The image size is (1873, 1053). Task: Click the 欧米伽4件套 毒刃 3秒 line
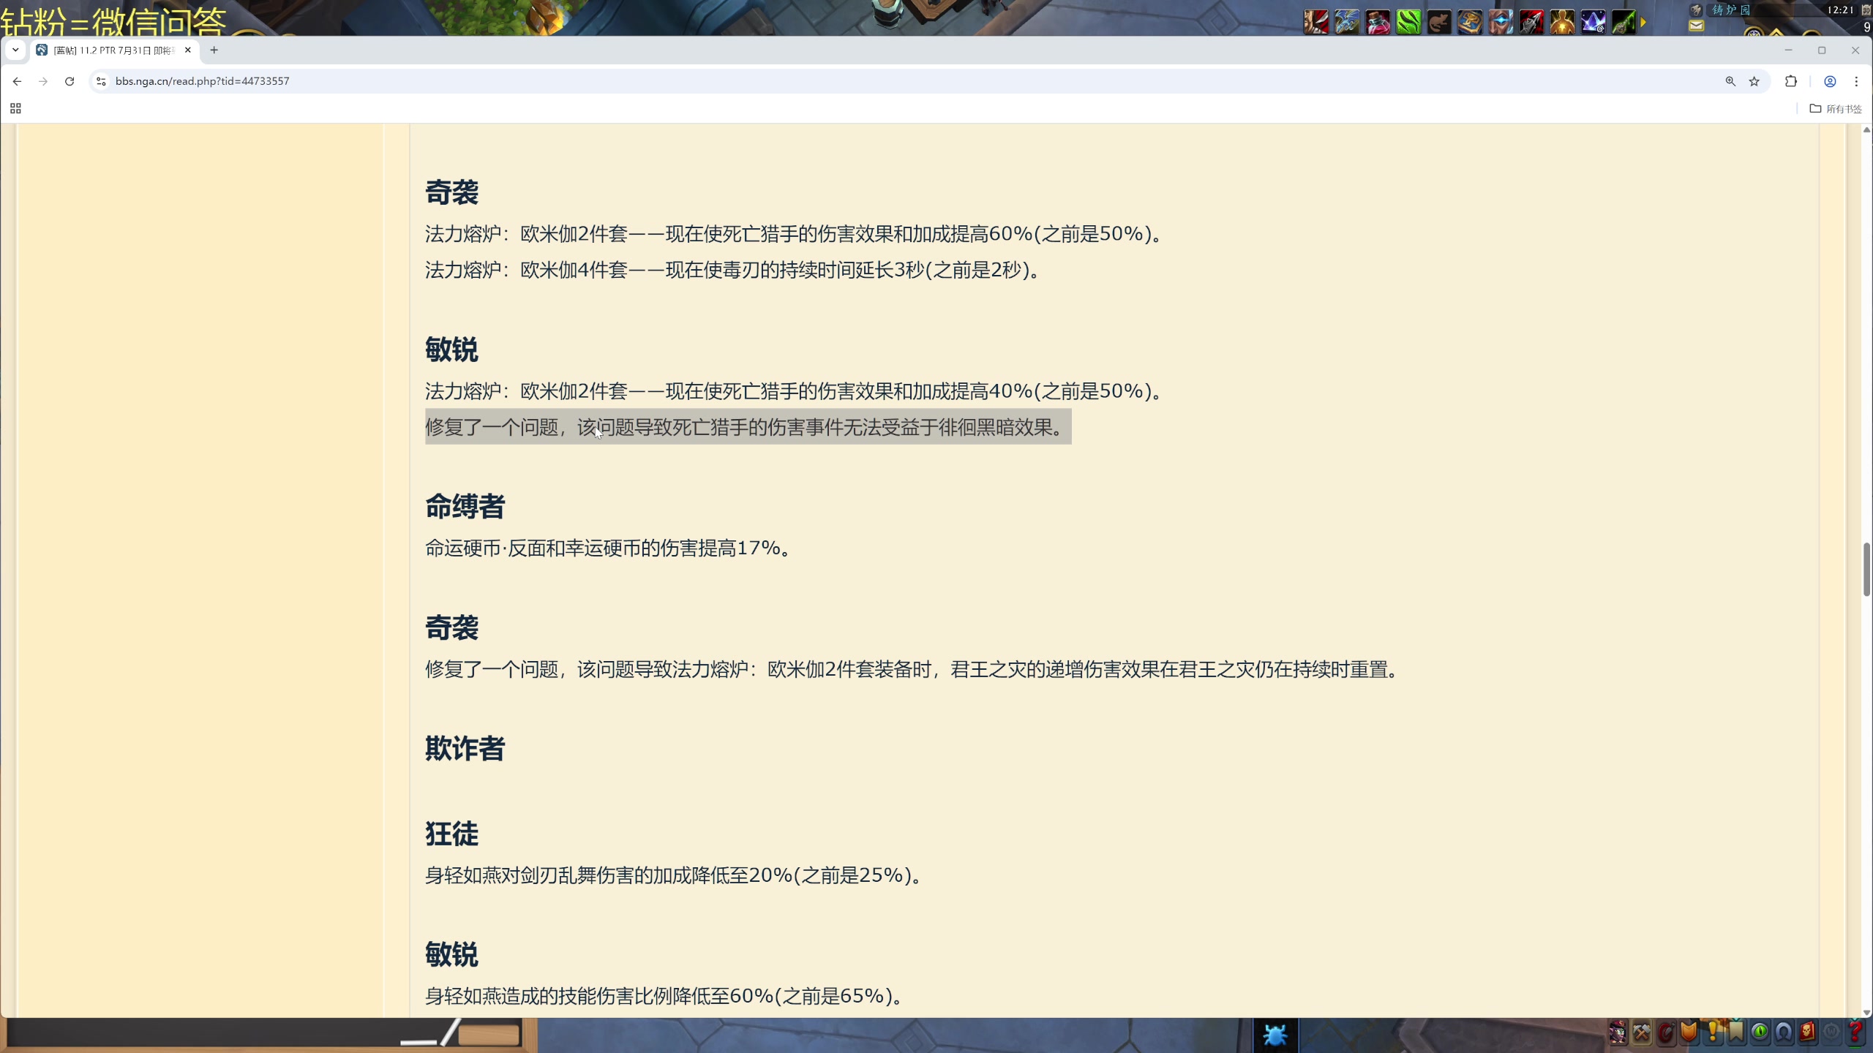point(732,270)
